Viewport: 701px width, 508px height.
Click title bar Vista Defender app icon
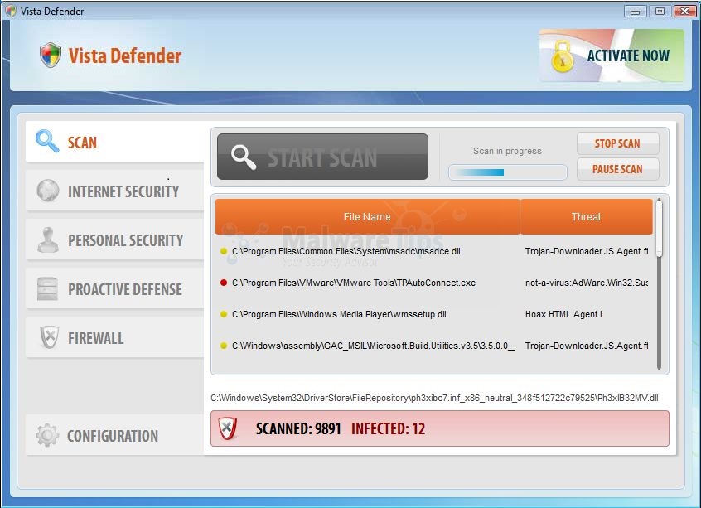11,11
